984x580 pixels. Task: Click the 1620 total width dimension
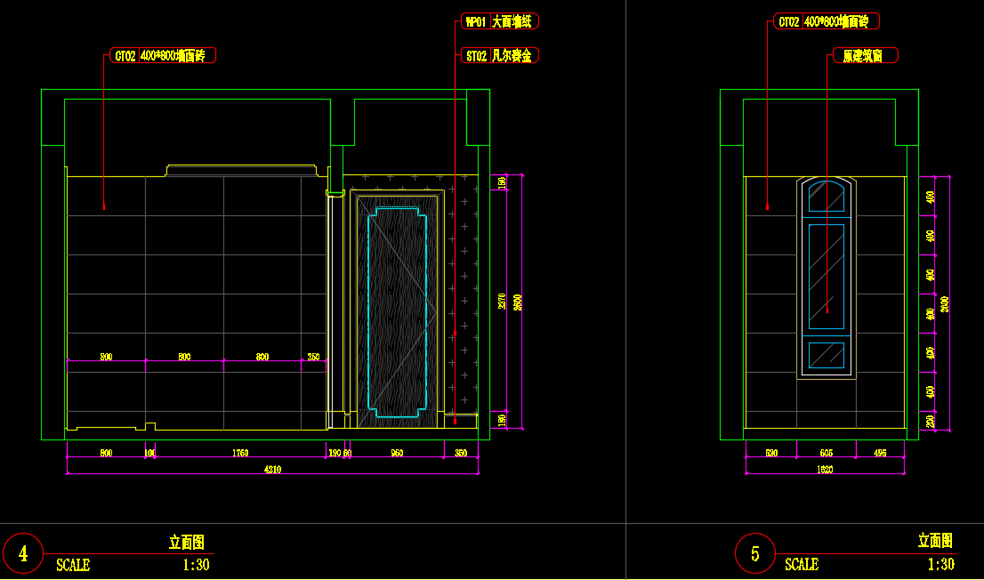coord(824,470)
